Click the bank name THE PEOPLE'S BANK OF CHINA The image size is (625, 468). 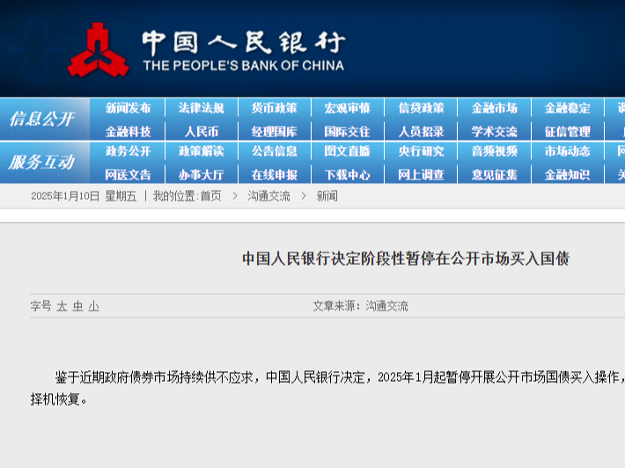pyautogui.click(x=243, y=65)
